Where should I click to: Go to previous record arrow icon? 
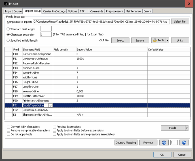coord(164,143)
